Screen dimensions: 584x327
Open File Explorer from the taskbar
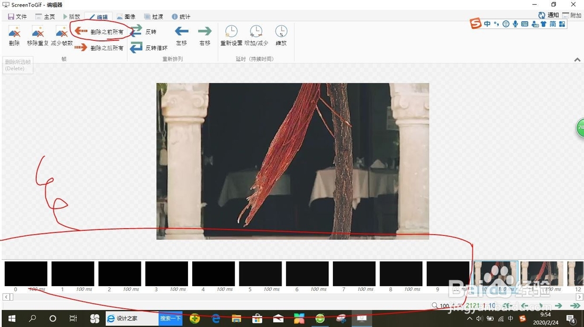[x=236, y=318]
